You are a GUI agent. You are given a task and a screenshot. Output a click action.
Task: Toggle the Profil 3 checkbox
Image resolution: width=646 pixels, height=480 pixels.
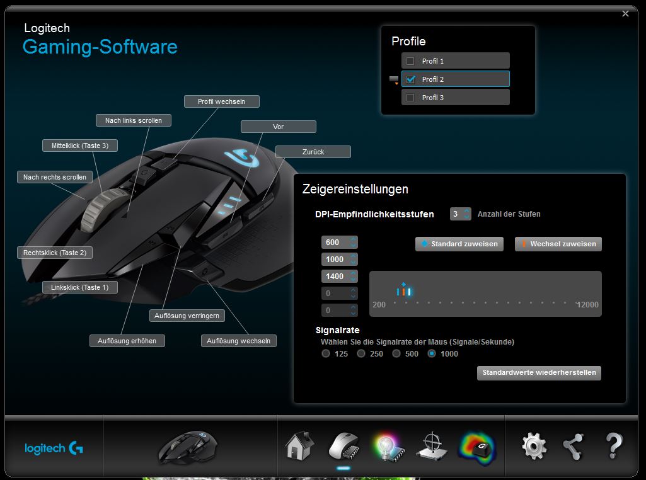pyautogui.click(x=410, y=98)
